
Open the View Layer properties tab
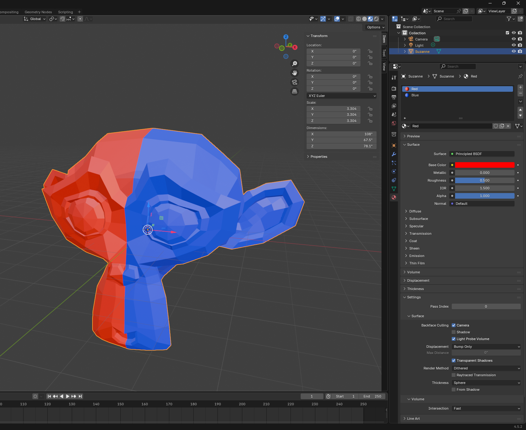click(x=394, y=106)
